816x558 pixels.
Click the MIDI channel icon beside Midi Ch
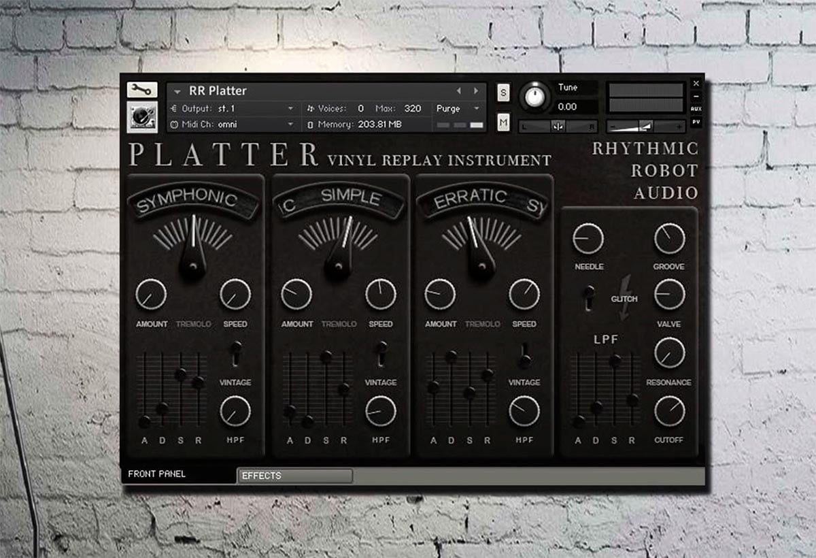pyautogui.click(x=173, y=125)
